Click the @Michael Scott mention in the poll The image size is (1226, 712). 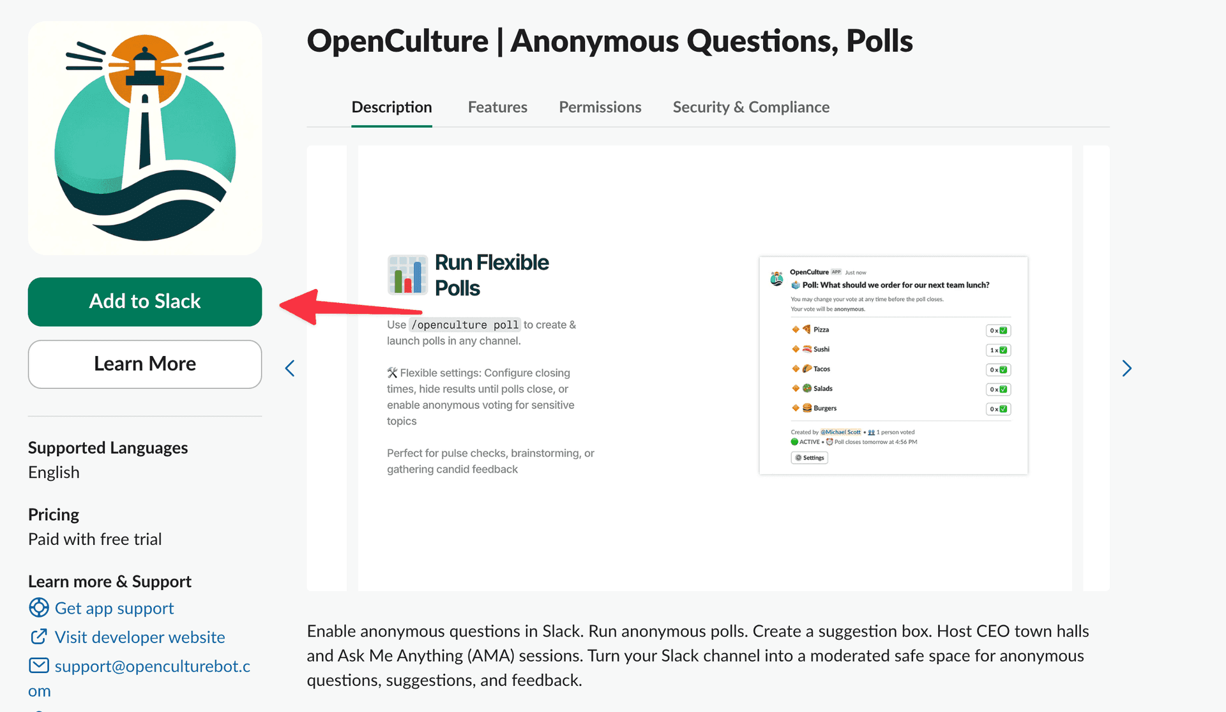(x=839, y=432)
